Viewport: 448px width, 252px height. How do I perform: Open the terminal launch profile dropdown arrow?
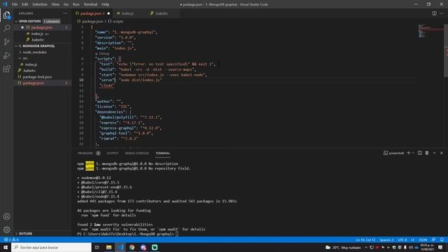(413, 153)
